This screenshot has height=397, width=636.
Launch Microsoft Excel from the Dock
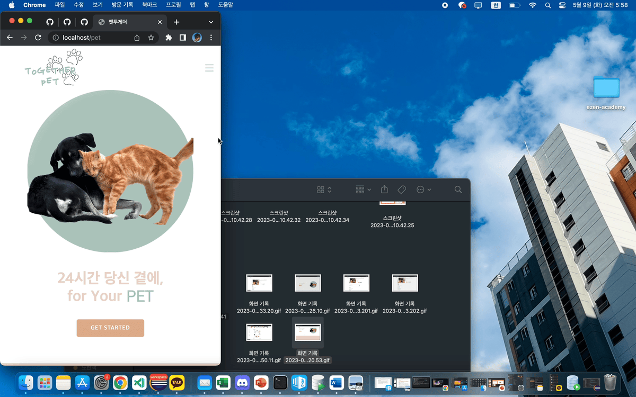pyautogui.click(x=223, y=382)
